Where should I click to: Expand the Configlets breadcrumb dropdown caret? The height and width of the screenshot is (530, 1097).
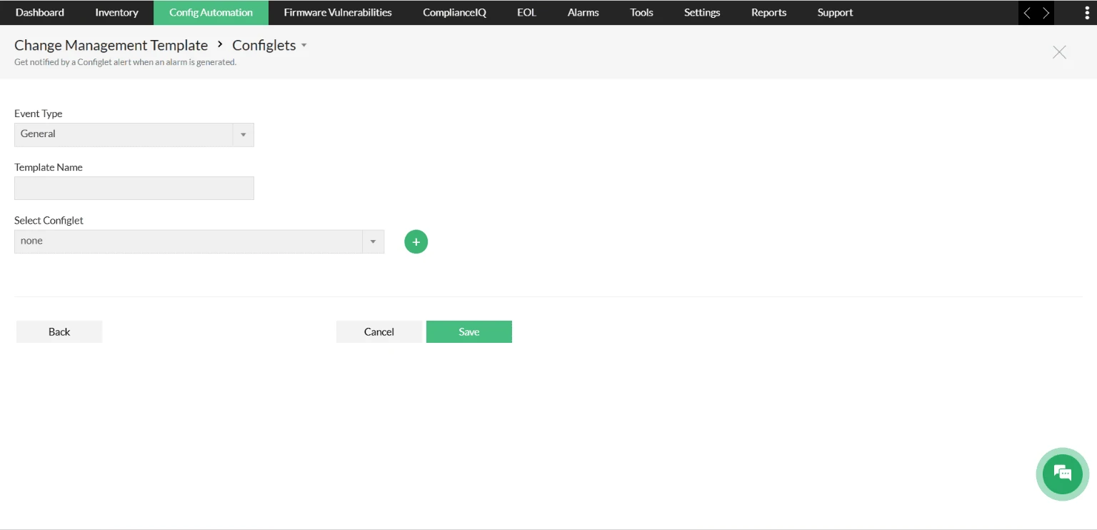[304, 45]
